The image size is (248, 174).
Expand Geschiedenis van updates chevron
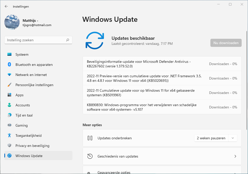point(235,156)
